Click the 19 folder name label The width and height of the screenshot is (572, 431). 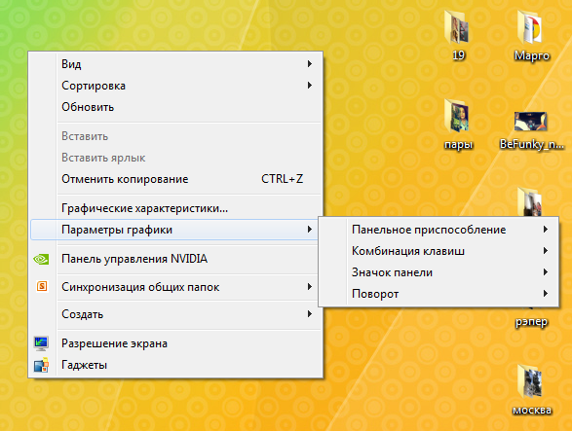pos(459,55)
